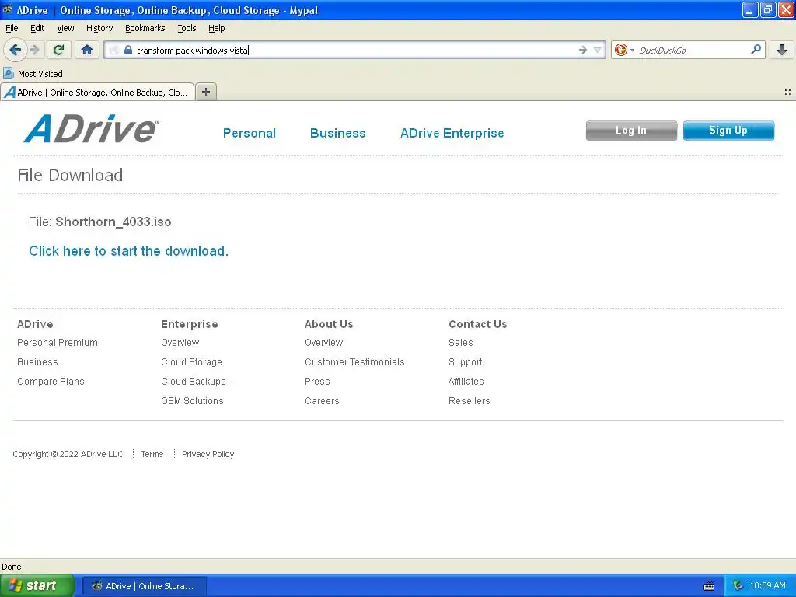Click the Forward arrow button

tap(34, 50)
